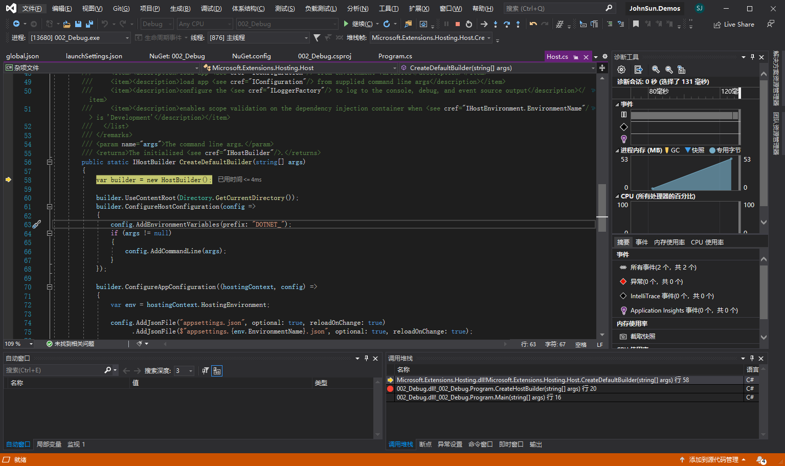This screenshot has width=785, height=466.
Task: Click the Show Next Statement arrow icon
Action: [x=484, y=24]
